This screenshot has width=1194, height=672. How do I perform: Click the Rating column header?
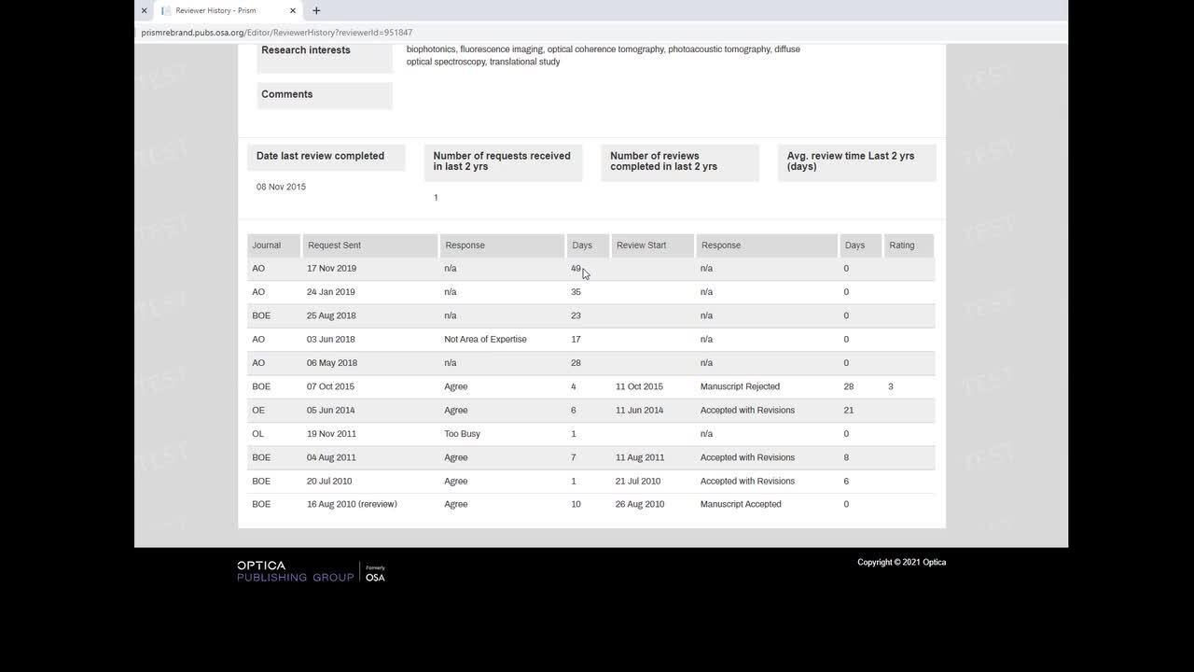pyautogui.click(x=909, y=245)
